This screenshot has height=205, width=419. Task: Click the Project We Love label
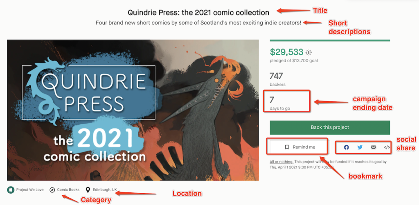[28, 190]
